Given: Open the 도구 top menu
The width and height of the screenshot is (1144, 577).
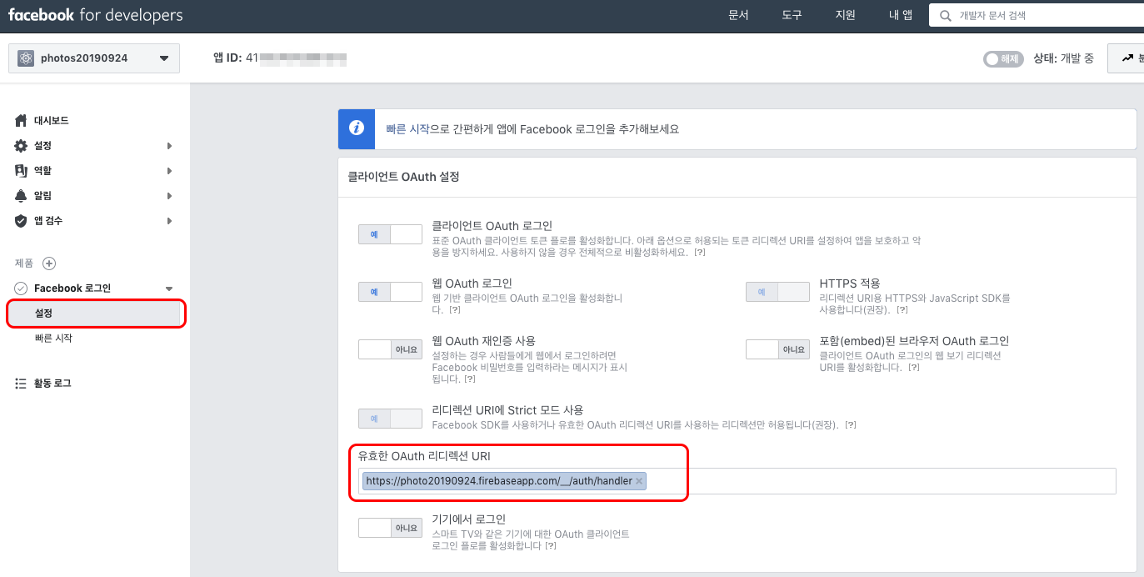Looking at the screenshot, I should pos(792,15).
